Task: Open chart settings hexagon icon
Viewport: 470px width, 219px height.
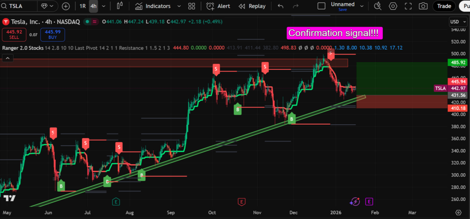Action: tap(393, 6)
